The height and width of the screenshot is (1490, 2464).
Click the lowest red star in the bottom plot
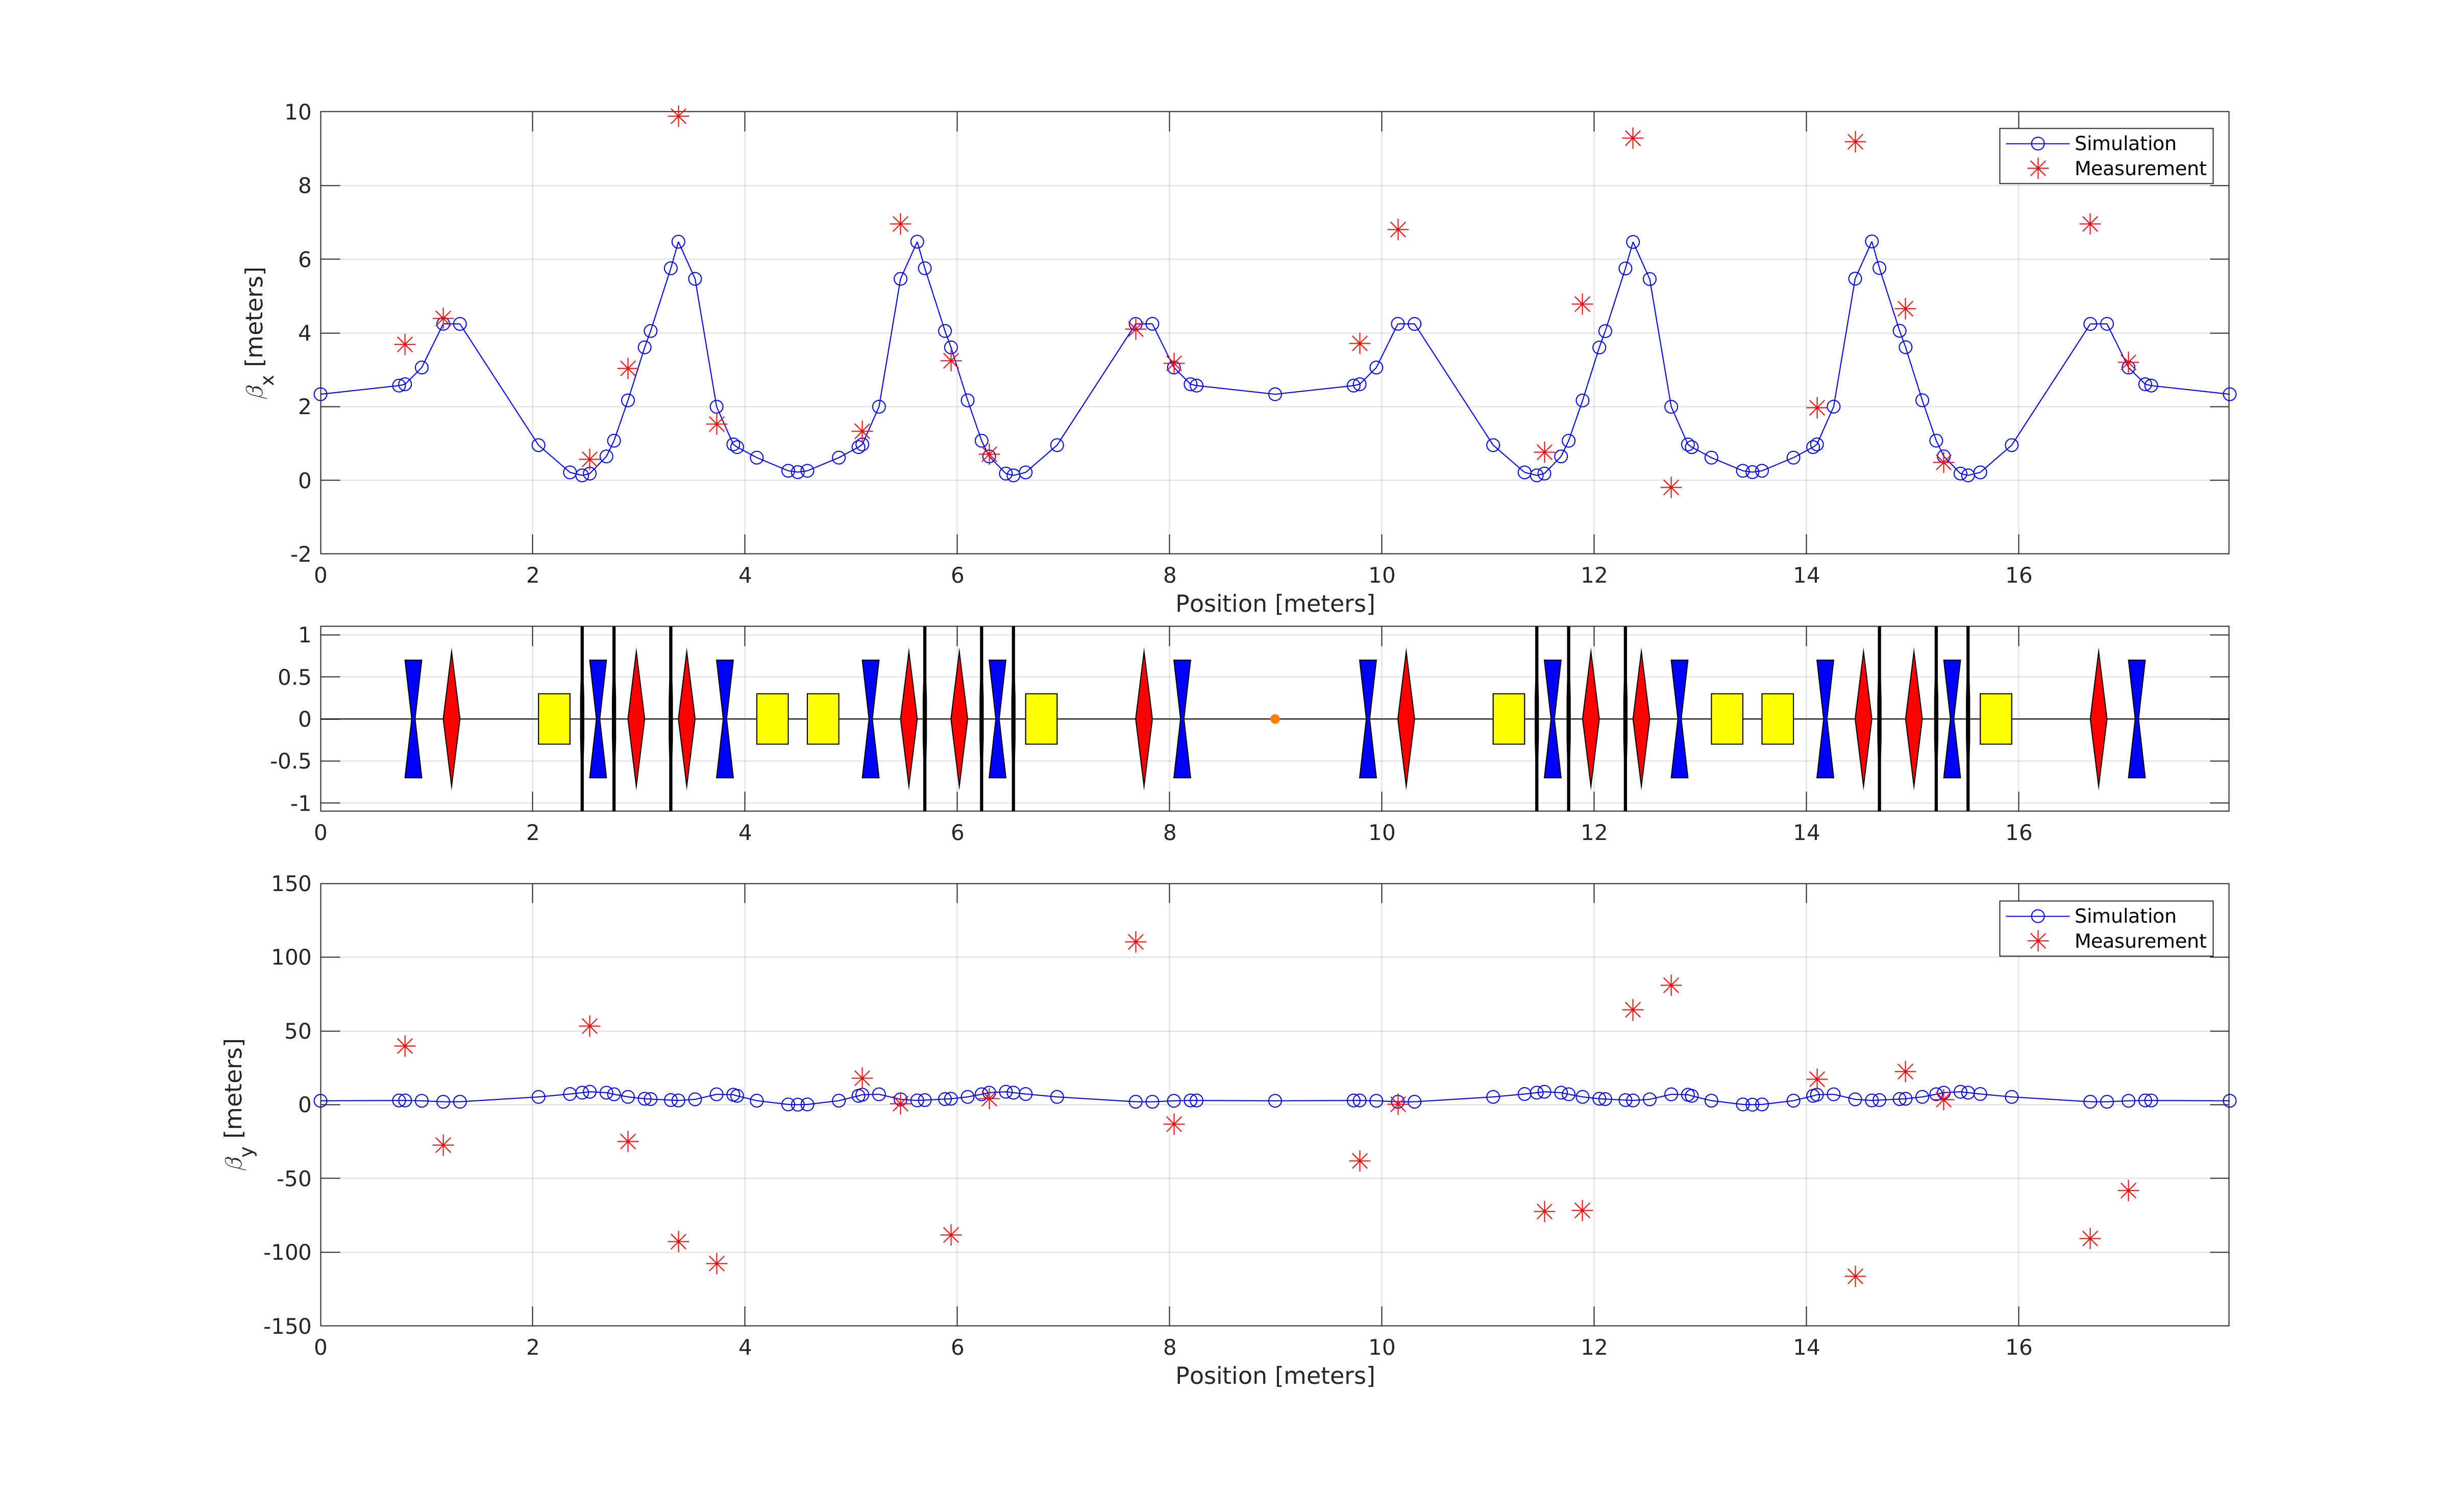(x=1855, y=1276)
